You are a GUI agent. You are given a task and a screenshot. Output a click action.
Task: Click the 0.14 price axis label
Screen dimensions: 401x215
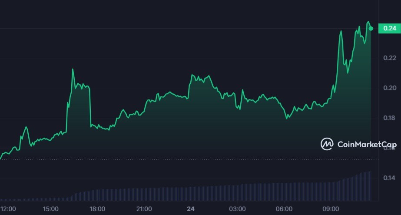coord(390,178)
